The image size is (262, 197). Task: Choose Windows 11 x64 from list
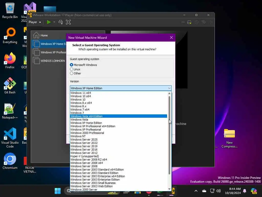tap(118, 93)
